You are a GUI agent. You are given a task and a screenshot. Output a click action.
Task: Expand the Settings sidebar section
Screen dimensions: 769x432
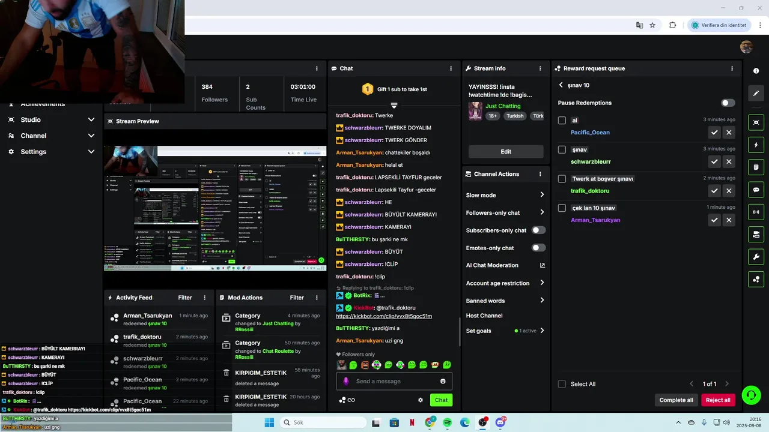click(52, 152)
